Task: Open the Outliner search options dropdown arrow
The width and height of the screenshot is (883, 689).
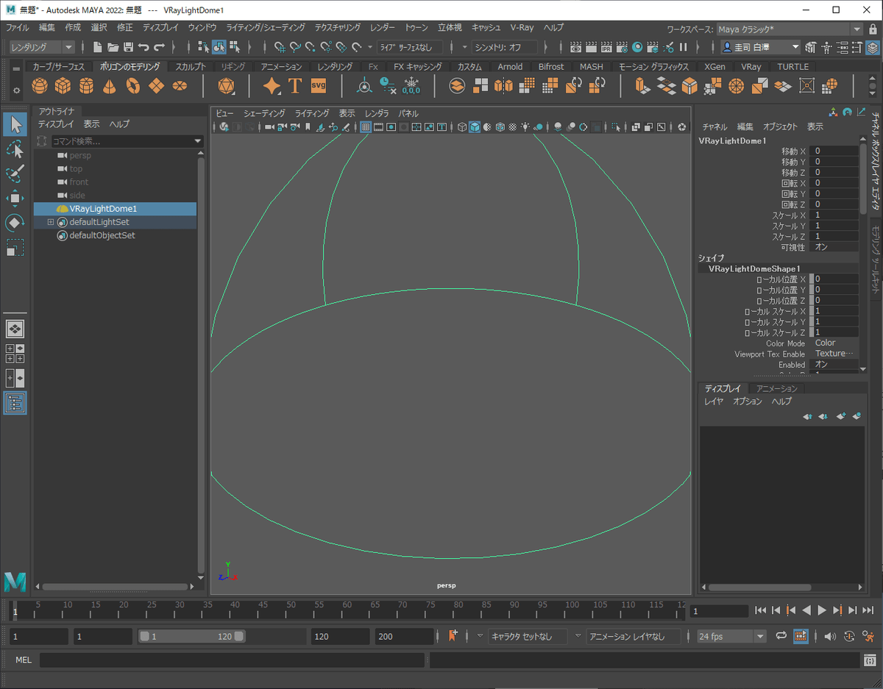Action: tap(197, 141)
